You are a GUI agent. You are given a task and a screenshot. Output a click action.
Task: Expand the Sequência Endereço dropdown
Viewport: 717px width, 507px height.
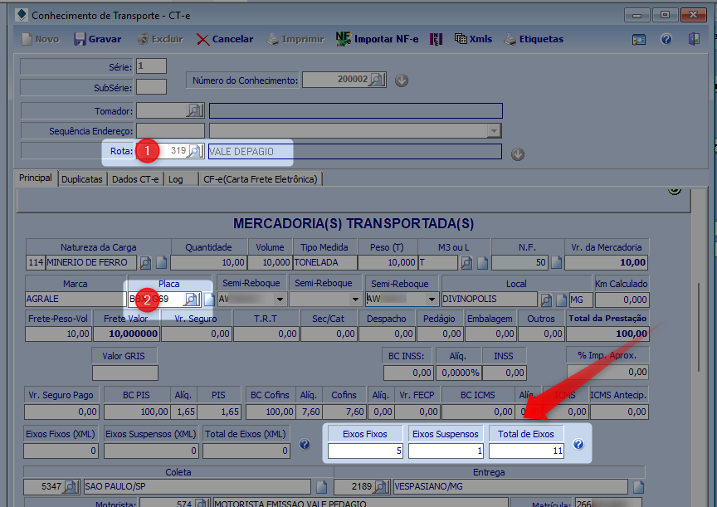(x=495, y=131)
